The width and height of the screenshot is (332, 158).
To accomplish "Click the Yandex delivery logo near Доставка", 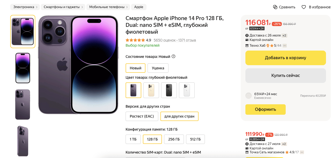I will point(247,35).
